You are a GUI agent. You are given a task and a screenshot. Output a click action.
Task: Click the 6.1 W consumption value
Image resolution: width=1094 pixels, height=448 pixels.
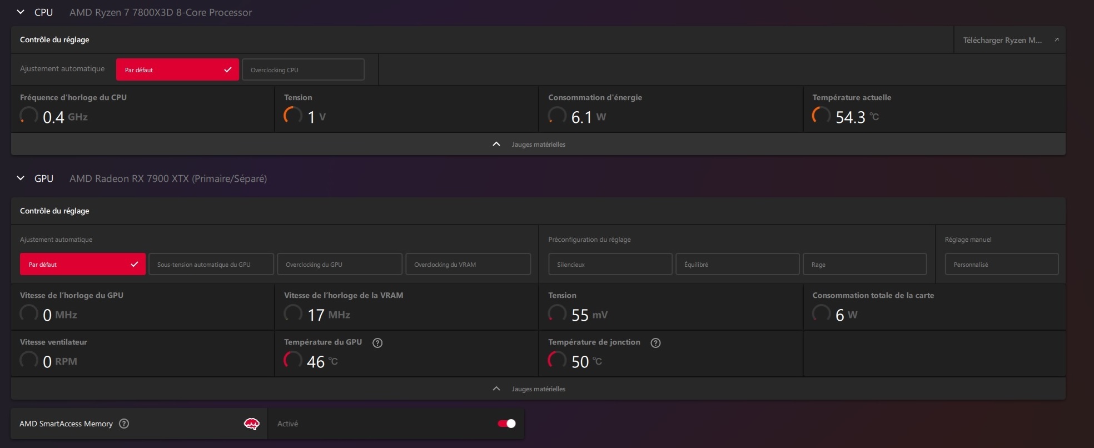point(589,117)
